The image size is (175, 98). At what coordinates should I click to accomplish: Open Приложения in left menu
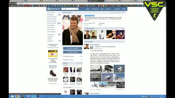click(x=51, y=35)
